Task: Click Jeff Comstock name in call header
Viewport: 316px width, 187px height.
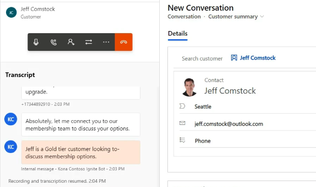Action: [x=38, y=9]
